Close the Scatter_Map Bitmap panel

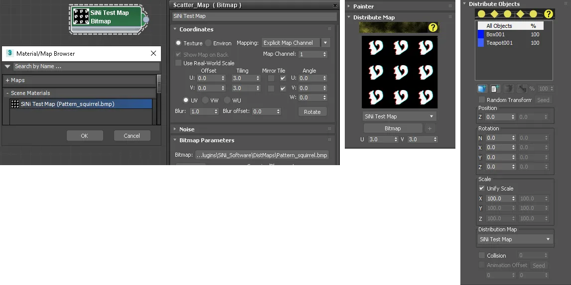coord(335,5)
